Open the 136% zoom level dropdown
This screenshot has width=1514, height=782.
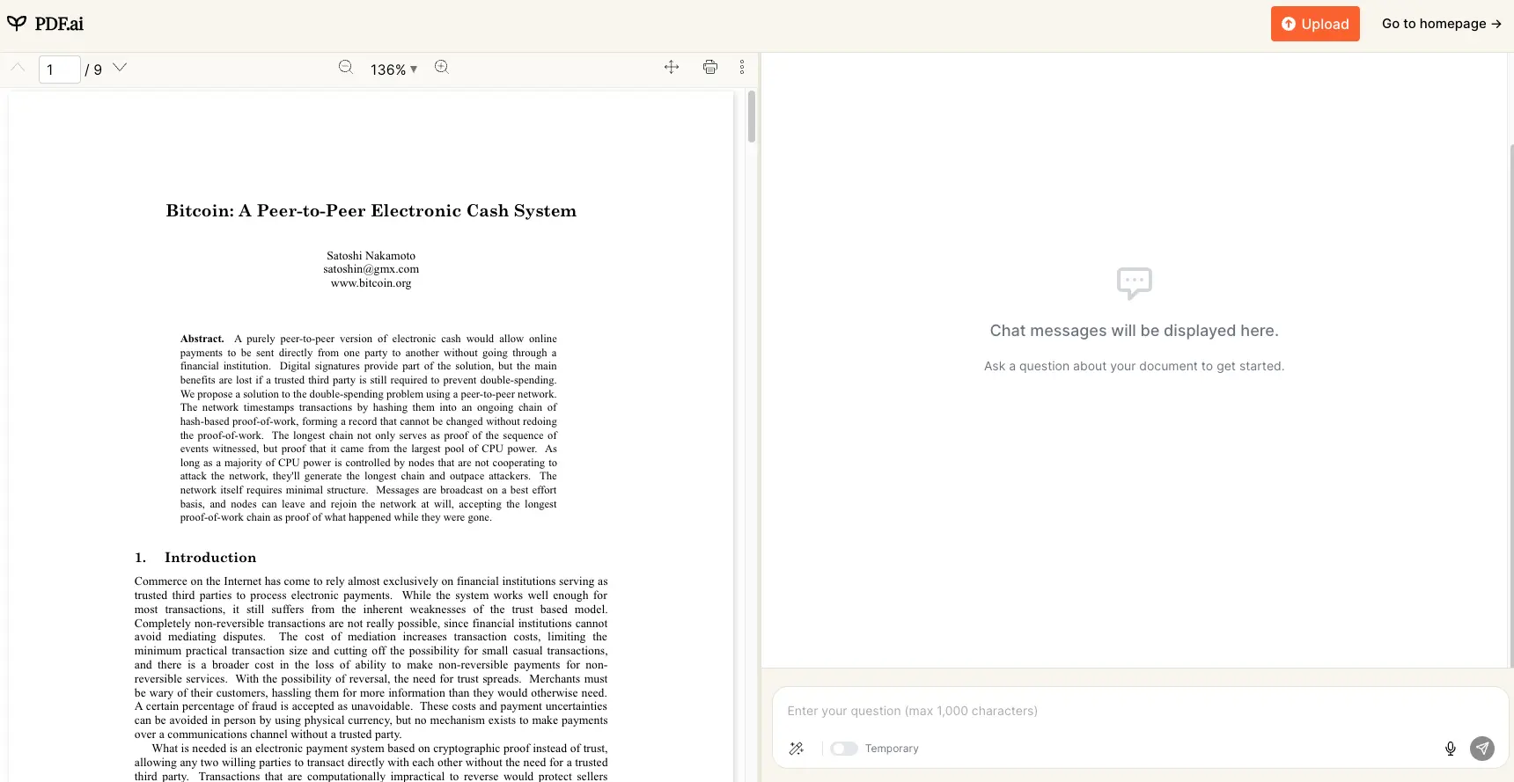pos(393,69)
